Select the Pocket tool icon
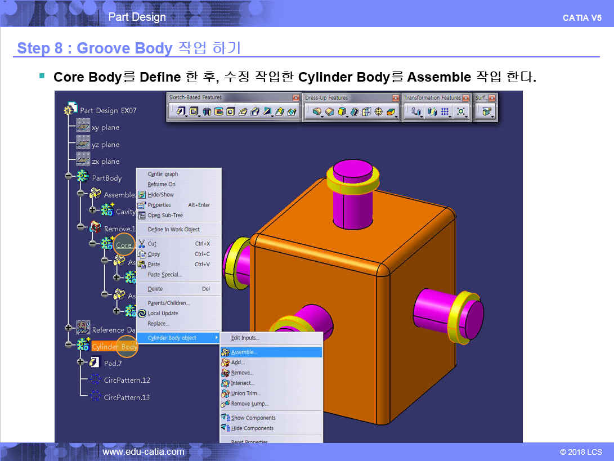614x461 pixels. [194, 112]
